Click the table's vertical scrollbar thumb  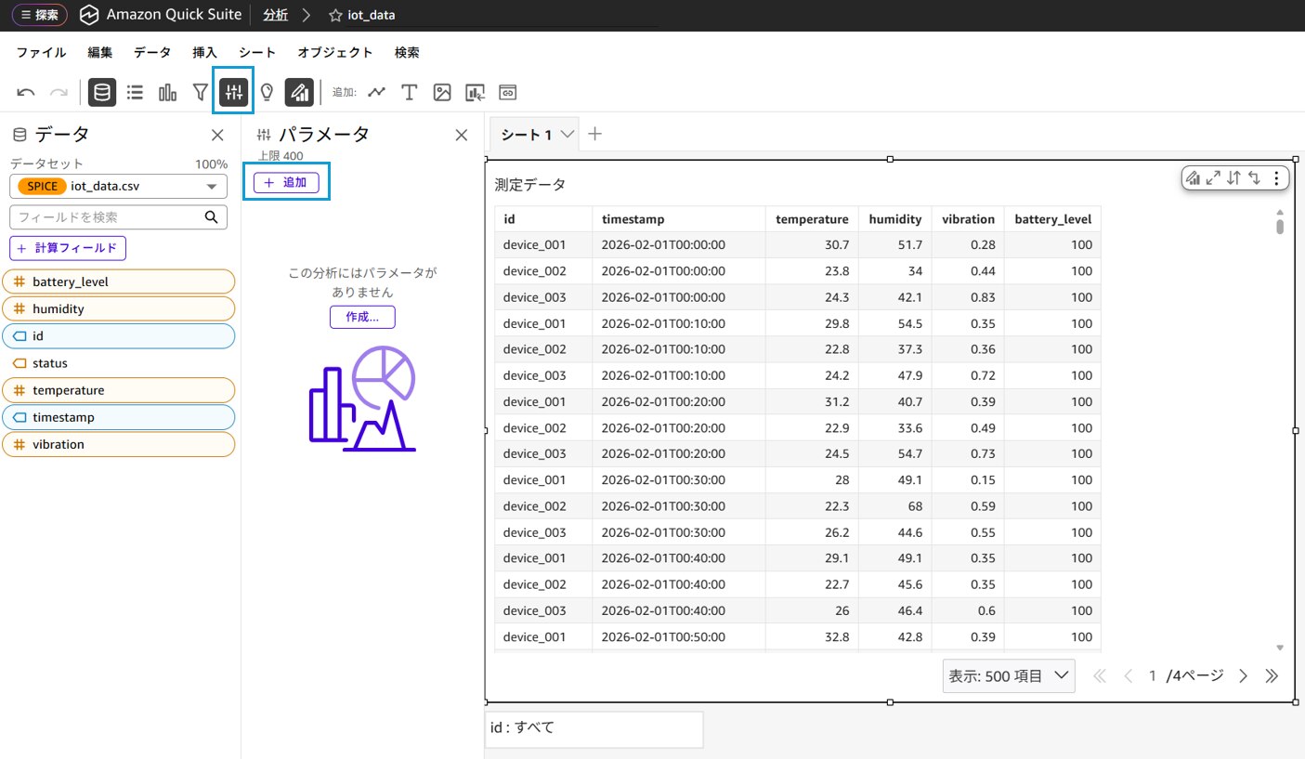(x=1280, y=226)
